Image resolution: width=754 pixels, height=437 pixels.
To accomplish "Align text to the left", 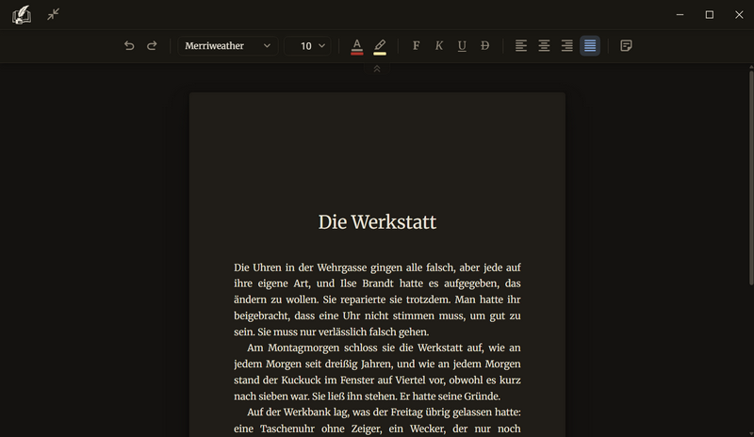I will tap(521, 45).
